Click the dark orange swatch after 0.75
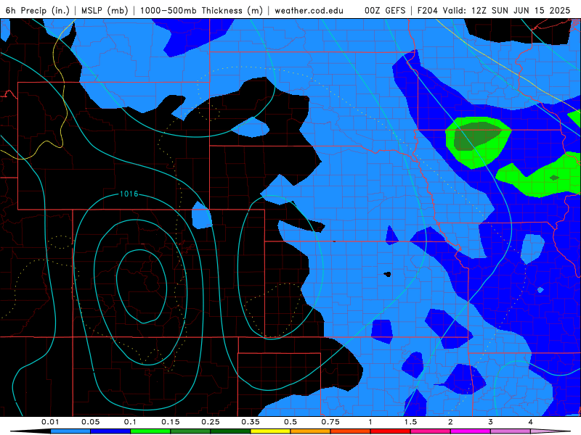Image resolution: width=581 pixels, height=435 pixels. click(x=351, y=431)
